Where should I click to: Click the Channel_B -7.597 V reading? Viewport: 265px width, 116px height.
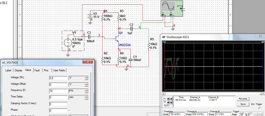click(213, 100)
